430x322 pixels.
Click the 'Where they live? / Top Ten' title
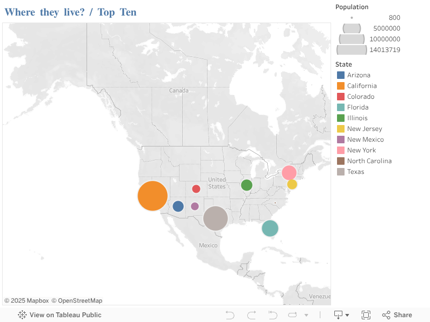[x=70, y=12]
